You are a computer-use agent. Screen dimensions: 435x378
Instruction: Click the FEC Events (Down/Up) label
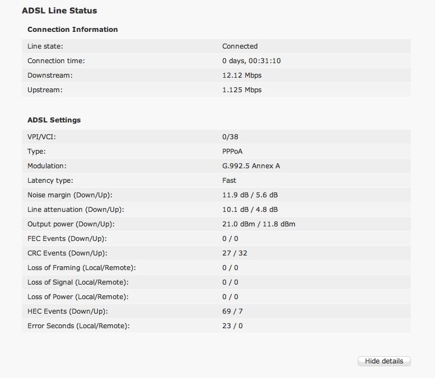pos(67,239)
